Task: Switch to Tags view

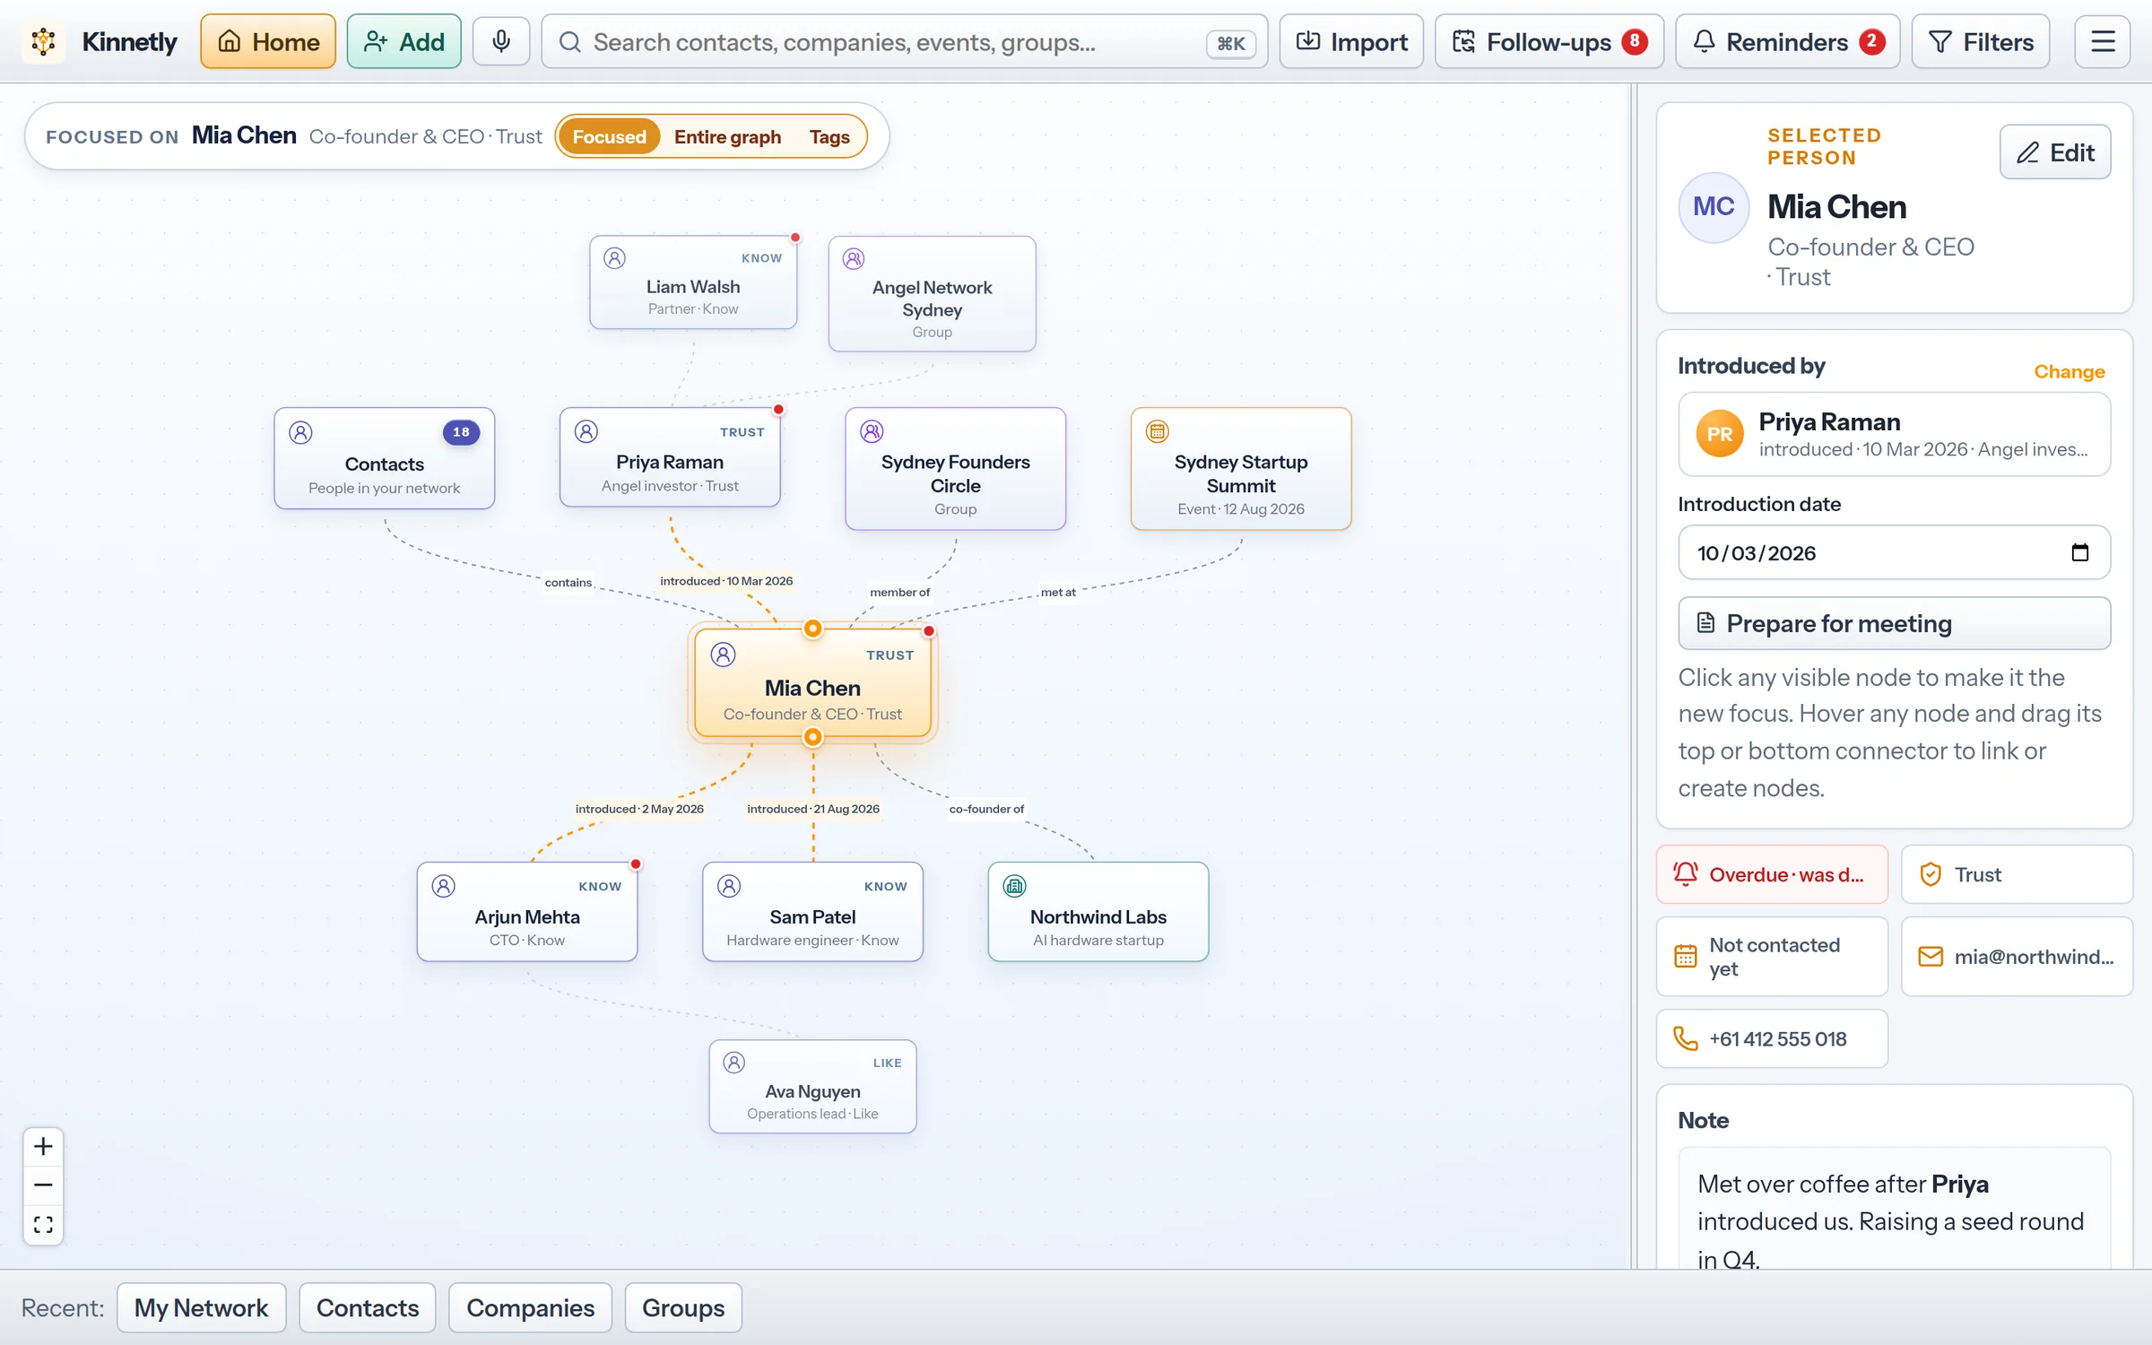Action: point(829,136)
